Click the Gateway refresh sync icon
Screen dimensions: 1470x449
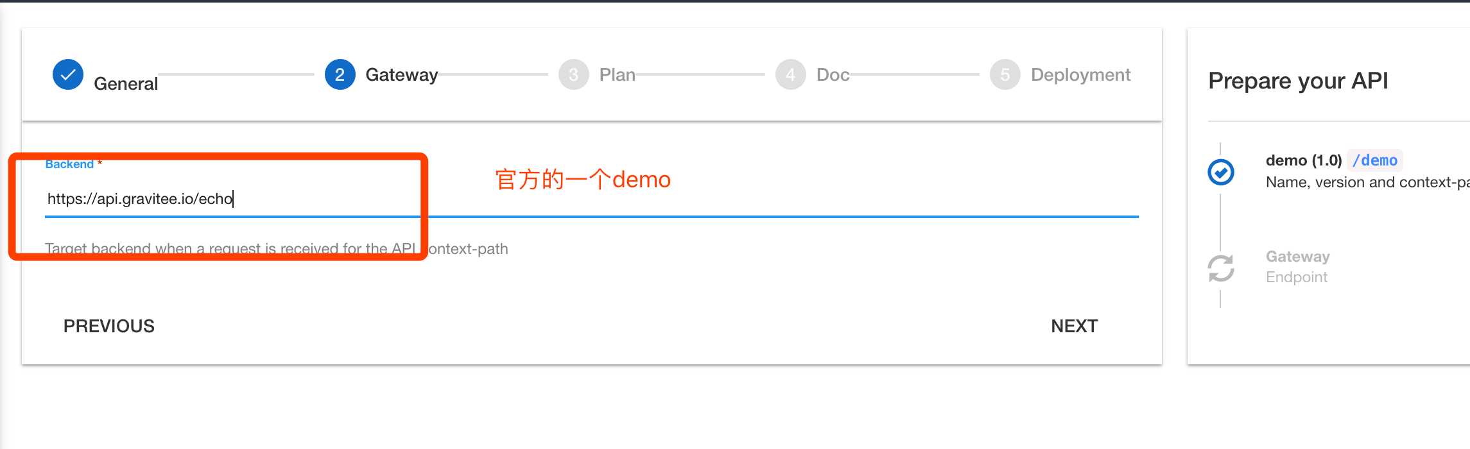[x=1221, y=268]
